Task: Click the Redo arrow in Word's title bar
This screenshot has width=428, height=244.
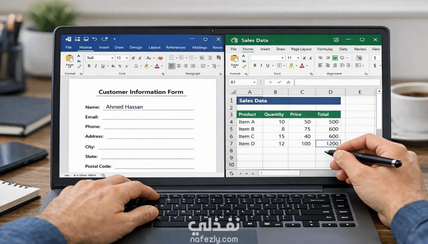Action: pos(104,39)
